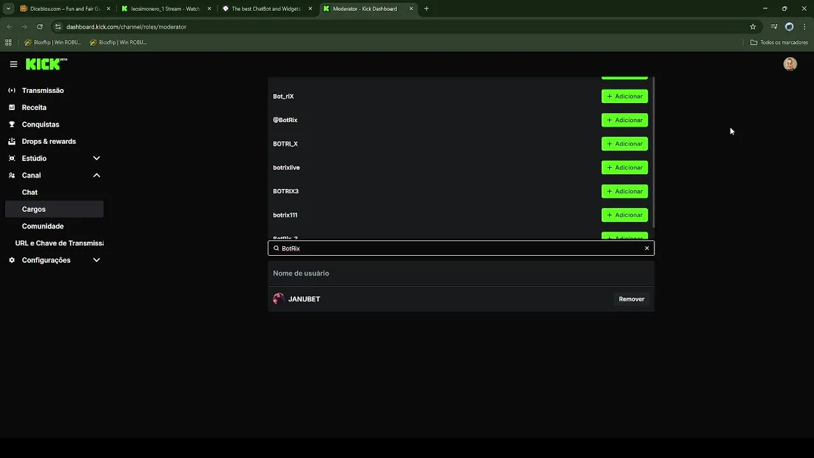Close the leosimonero_1 Stream tab
Image resolution: width=814 pixels, height=458 pixels.
click(209, 9)
